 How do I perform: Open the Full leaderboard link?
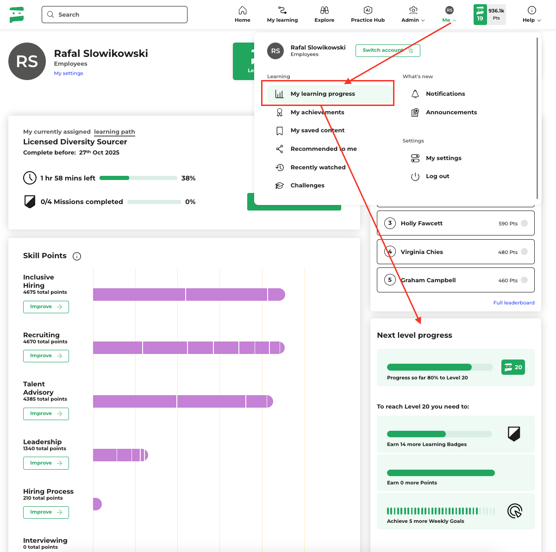[x=514, y=303]
